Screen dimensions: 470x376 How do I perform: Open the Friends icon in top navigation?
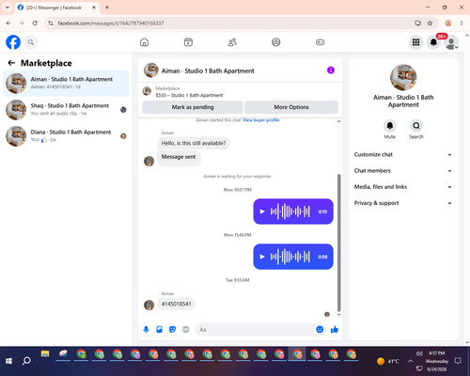click(232, 42)
